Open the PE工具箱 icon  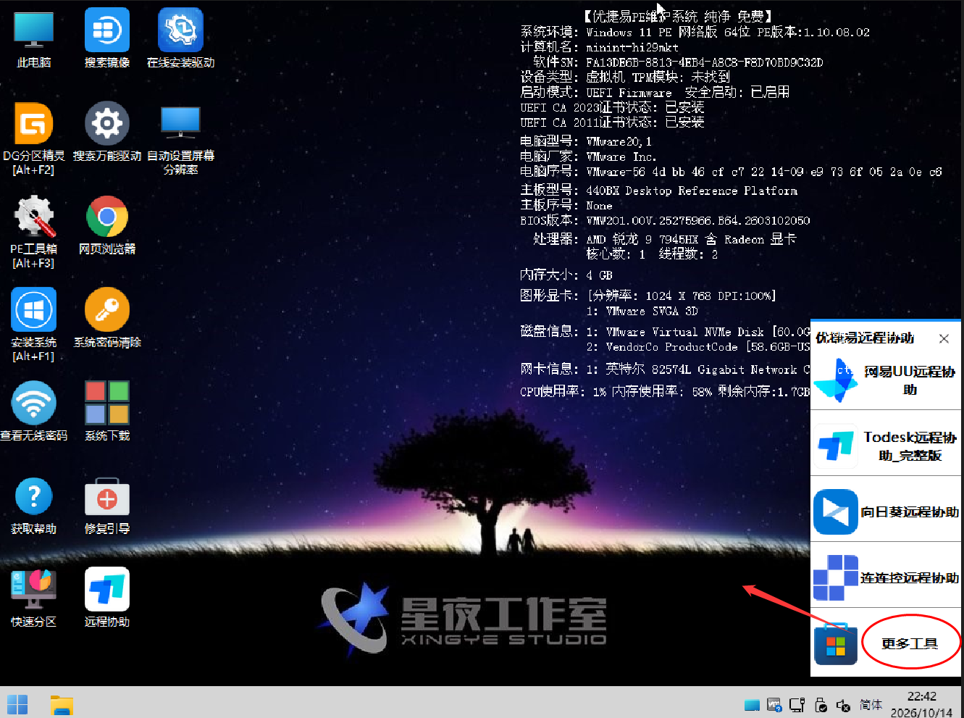tap(33, 231)
